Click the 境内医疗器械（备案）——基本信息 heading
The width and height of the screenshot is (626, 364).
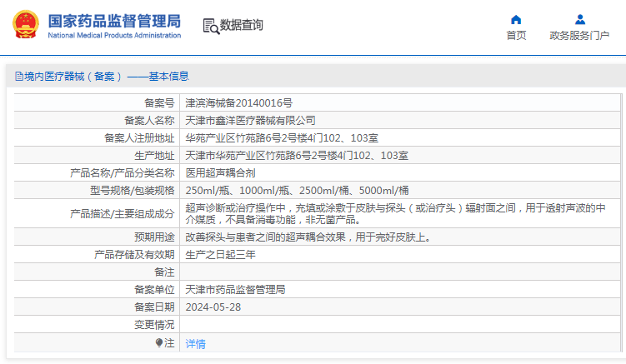click(x=106, y=77)
